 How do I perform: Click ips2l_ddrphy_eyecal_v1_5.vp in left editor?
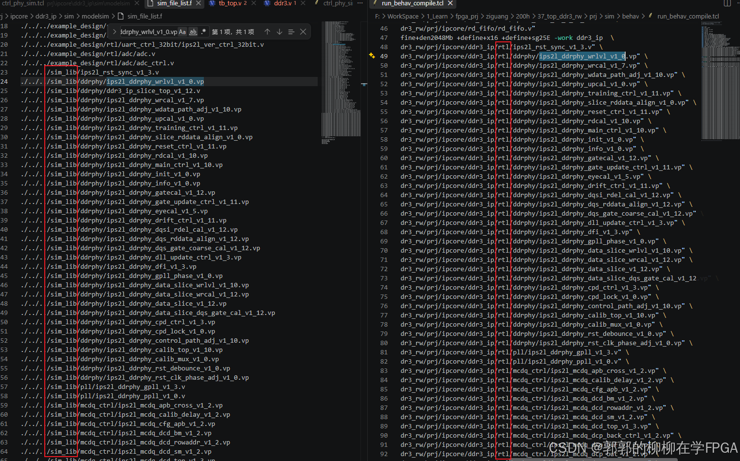click(157, 211)
